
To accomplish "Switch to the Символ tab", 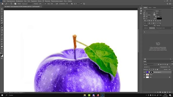I will tap(145, 8).
